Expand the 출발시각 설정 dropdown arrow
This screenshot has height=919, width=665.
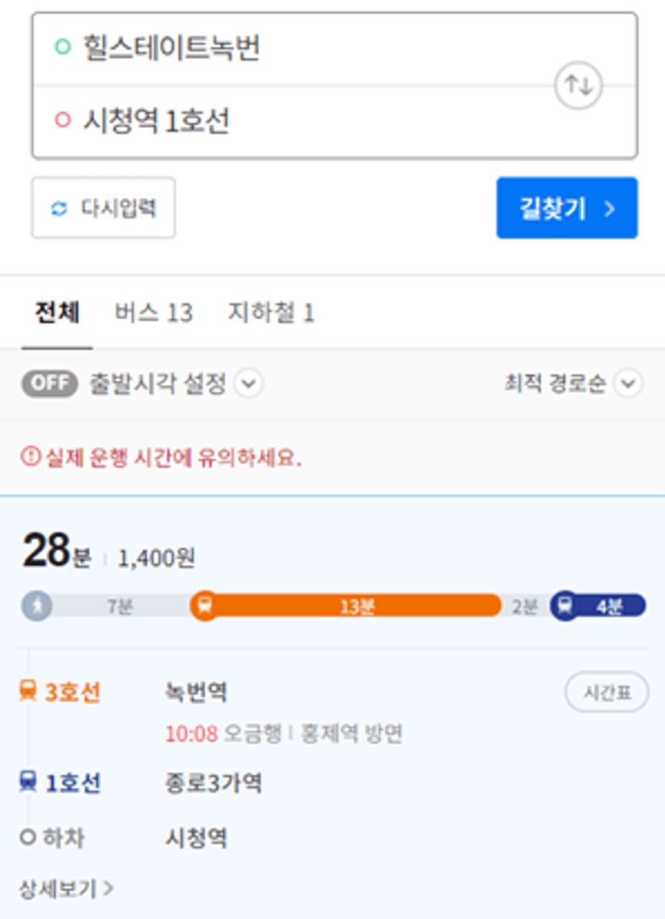(x=249, y=384)
